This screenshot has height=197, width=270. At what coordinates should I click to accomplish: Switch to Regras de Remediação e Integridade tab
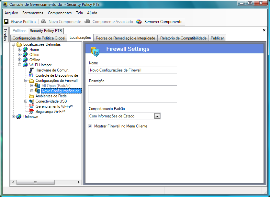tap(126, 38)
